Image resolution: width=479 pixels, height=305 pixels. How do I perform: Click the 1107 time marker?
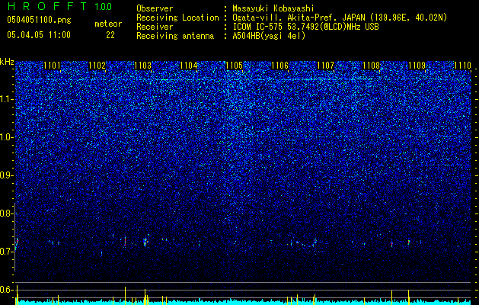click(325, 66)
